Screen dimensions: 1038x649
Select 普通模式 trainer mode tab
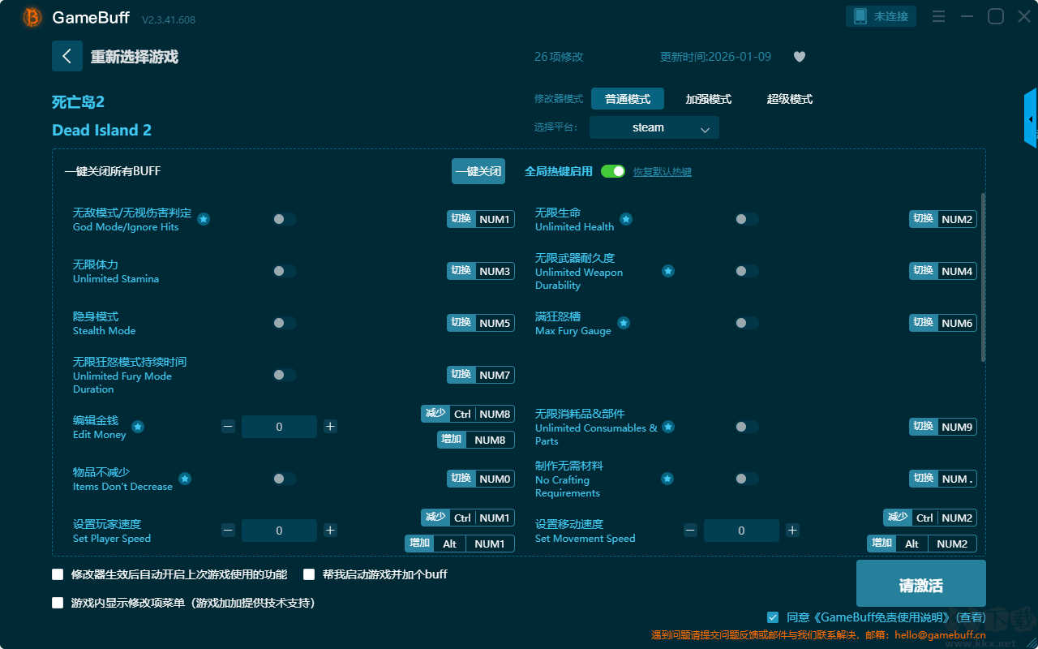tap(628, 99)
